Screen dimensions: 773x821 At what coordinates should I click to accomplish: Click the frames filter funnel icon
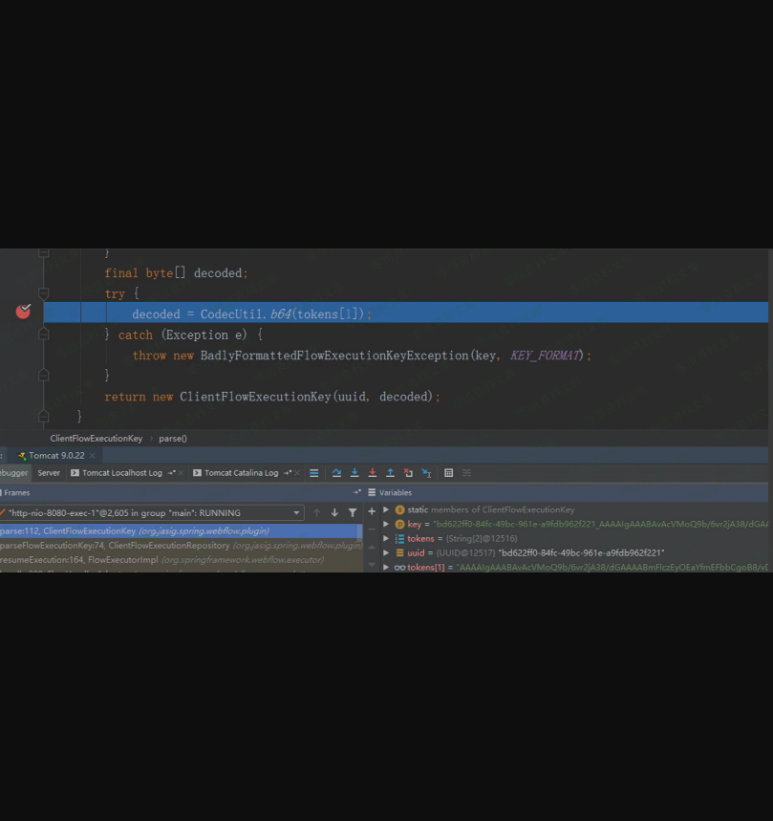point(352,513)
